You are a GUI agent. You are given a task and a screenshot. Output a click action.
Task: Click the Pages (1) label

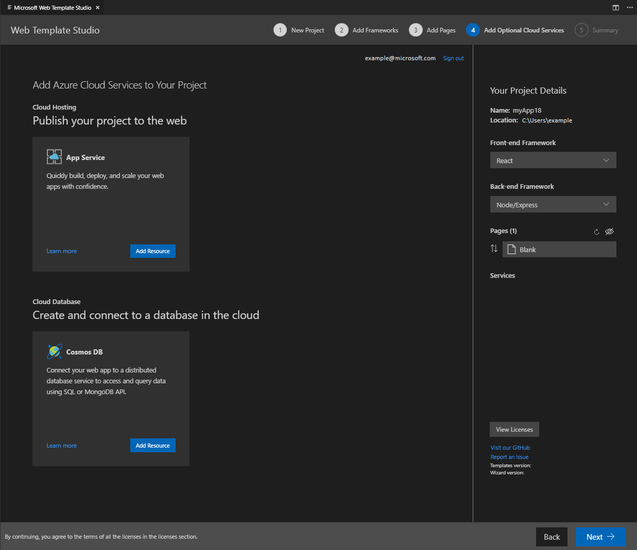click(x=504, y=230)
